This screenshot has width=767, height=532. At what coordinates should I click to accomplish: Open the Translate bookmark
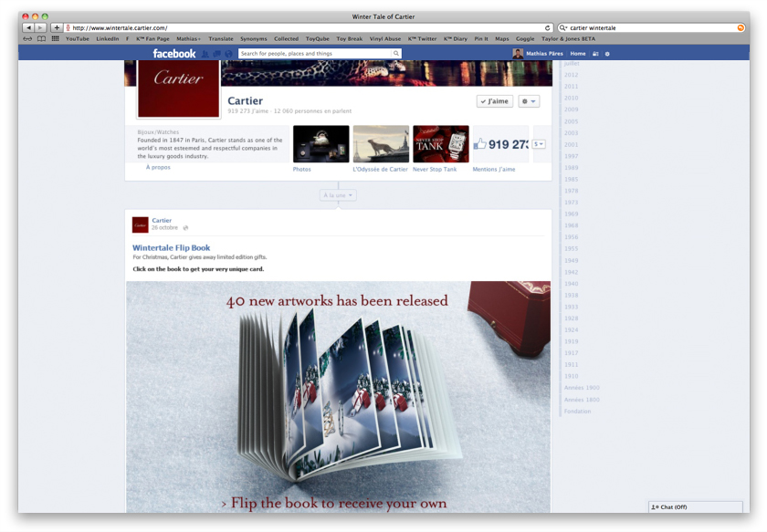pos(221,38)
